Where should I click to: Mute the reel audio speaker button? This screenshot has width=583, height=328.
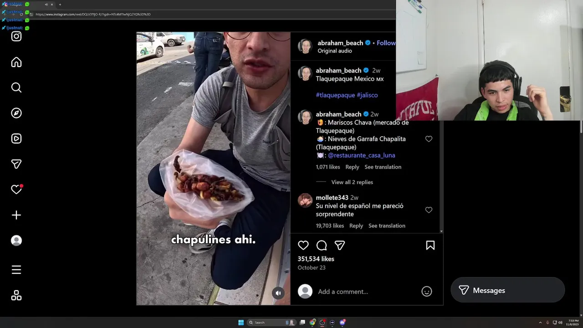278,293
